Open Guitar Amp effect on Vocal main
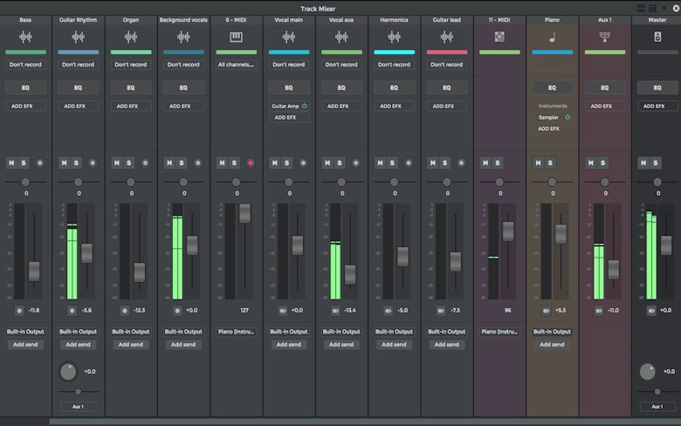681x426 pixels. (x=285, y=106)
